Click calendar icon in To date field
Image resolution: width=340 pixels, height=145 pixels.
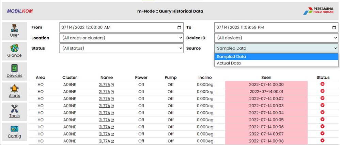click(334, 28)
